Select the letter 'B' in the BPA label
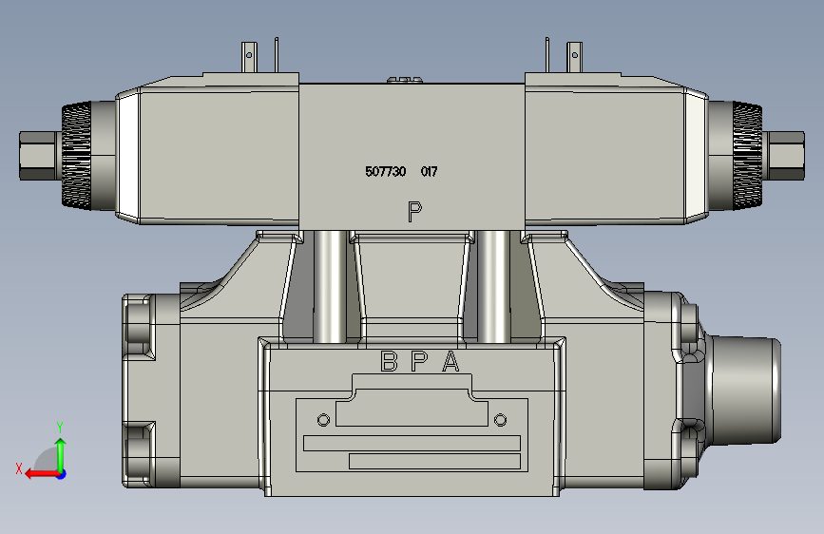The height and width of the screenshot is (534, 824). click(389, 362)
